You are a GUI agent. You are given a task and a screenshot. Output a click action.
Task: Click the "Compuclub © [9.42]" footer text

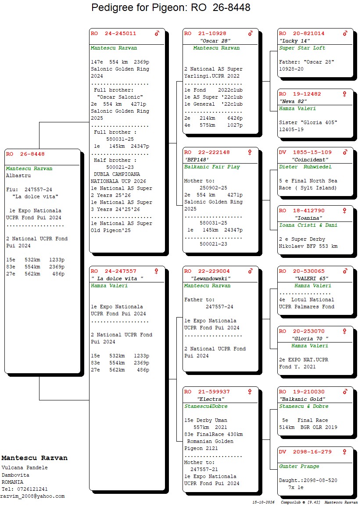point(301,502)
